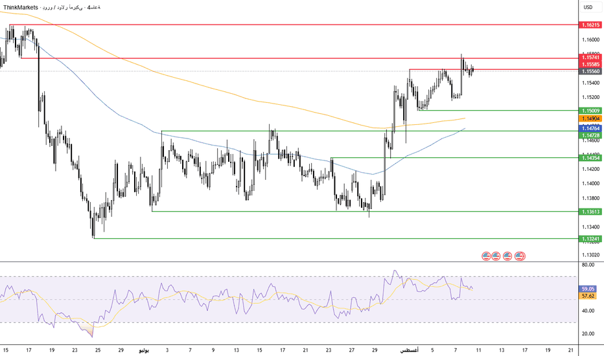Screen dimensions: 604x356
Task: Click the 1.13800 price scale value
Action: pyautogui.click(x=591, y=198)
